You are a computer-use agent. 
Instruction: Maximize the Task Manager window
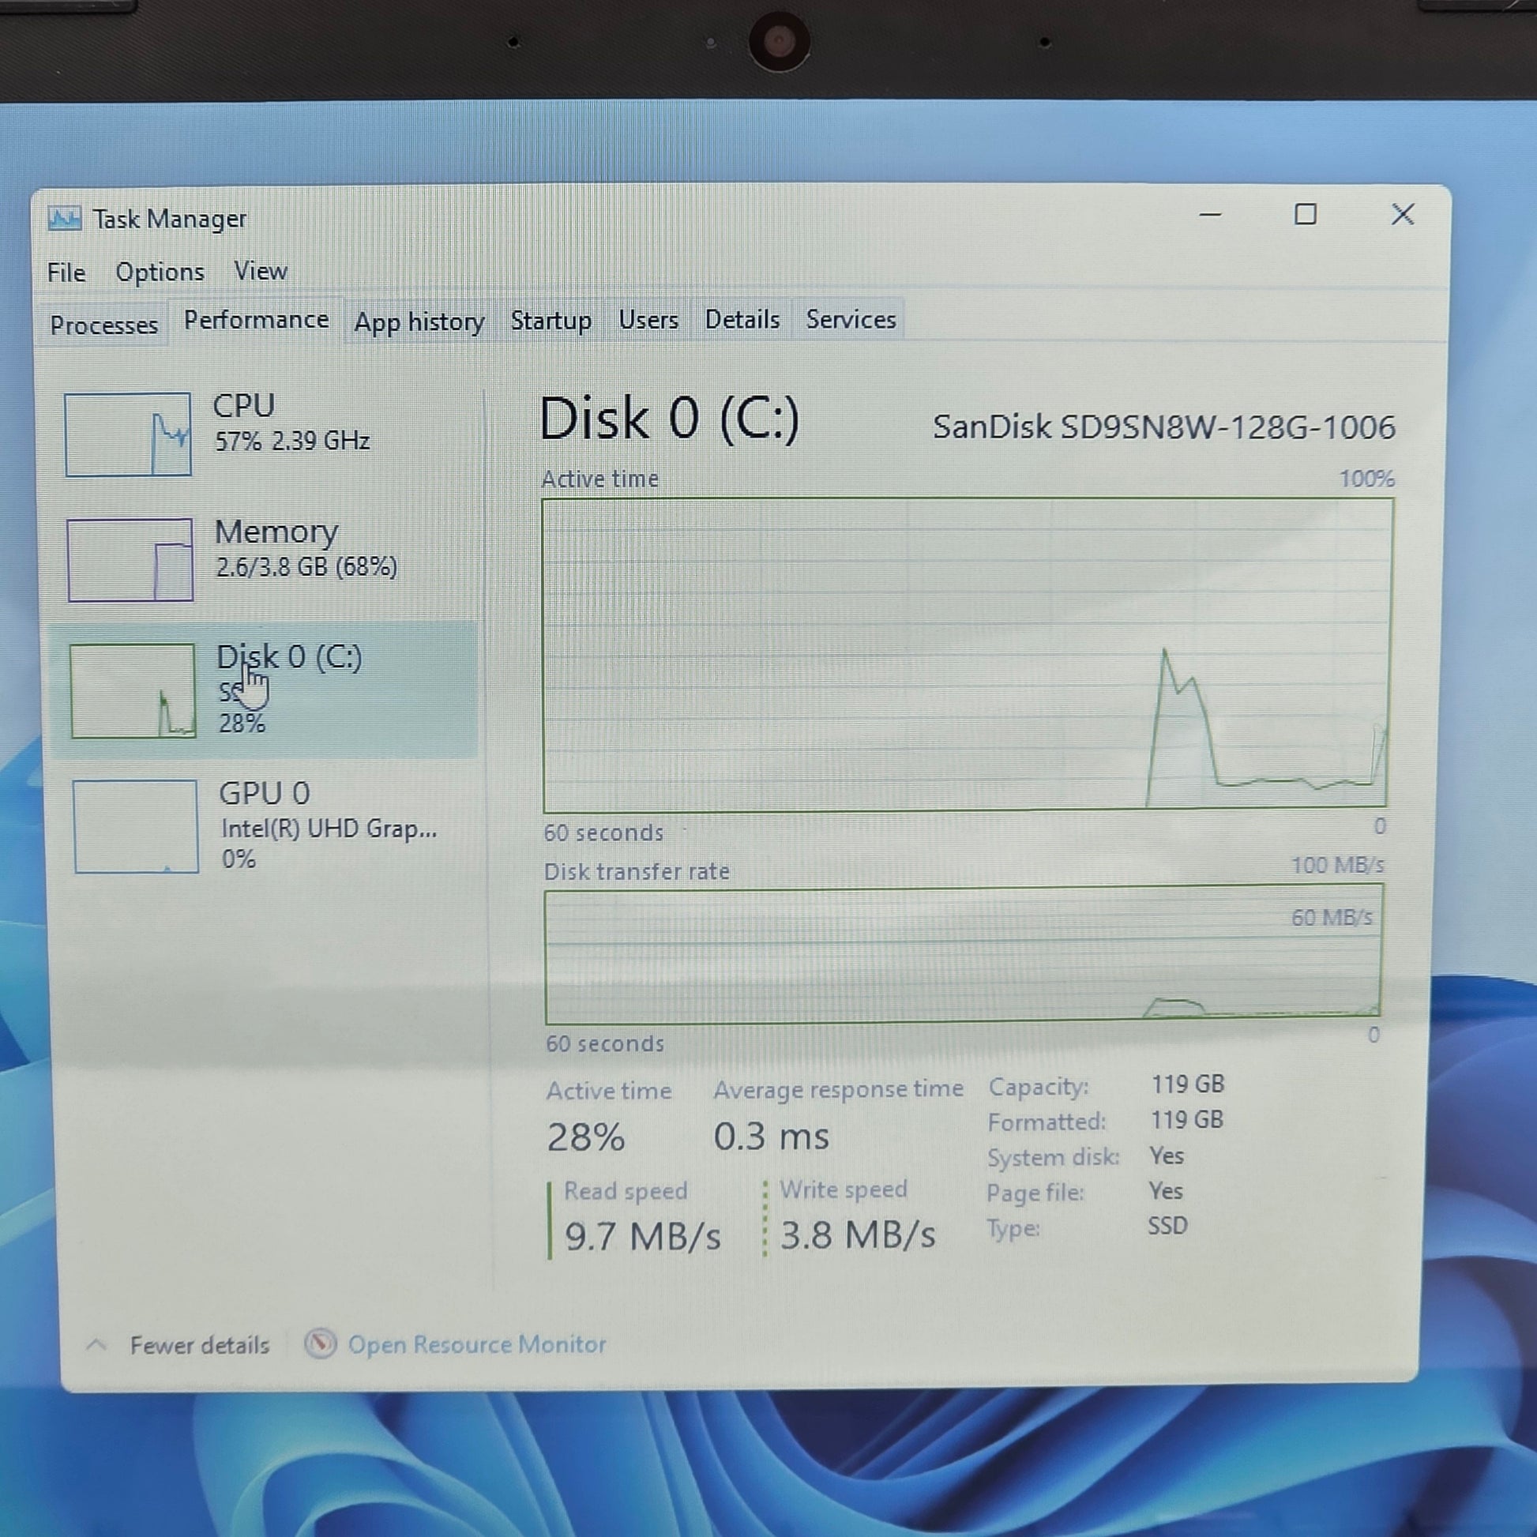1305,215
